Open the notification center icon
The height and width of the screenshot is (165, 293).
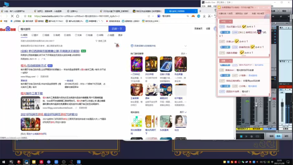pyautogui.click(x=288, y=162)
